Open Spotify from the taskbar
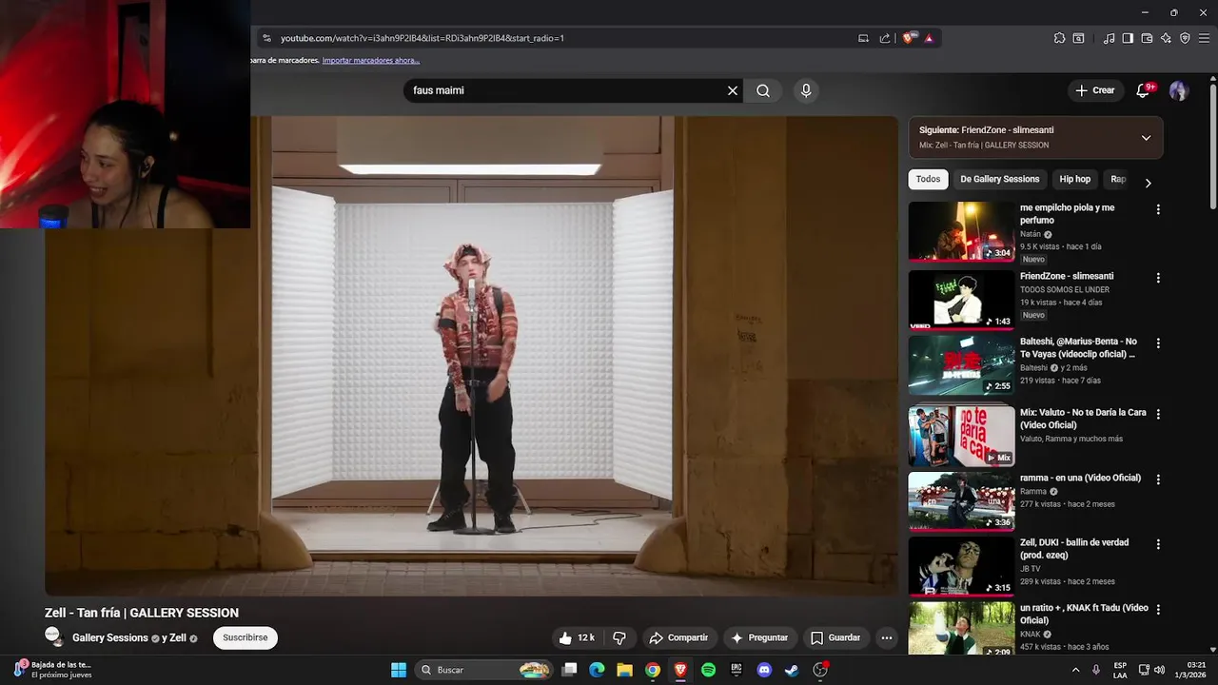1218x685 pixels. pyautogui.click(x=708, y=670)
